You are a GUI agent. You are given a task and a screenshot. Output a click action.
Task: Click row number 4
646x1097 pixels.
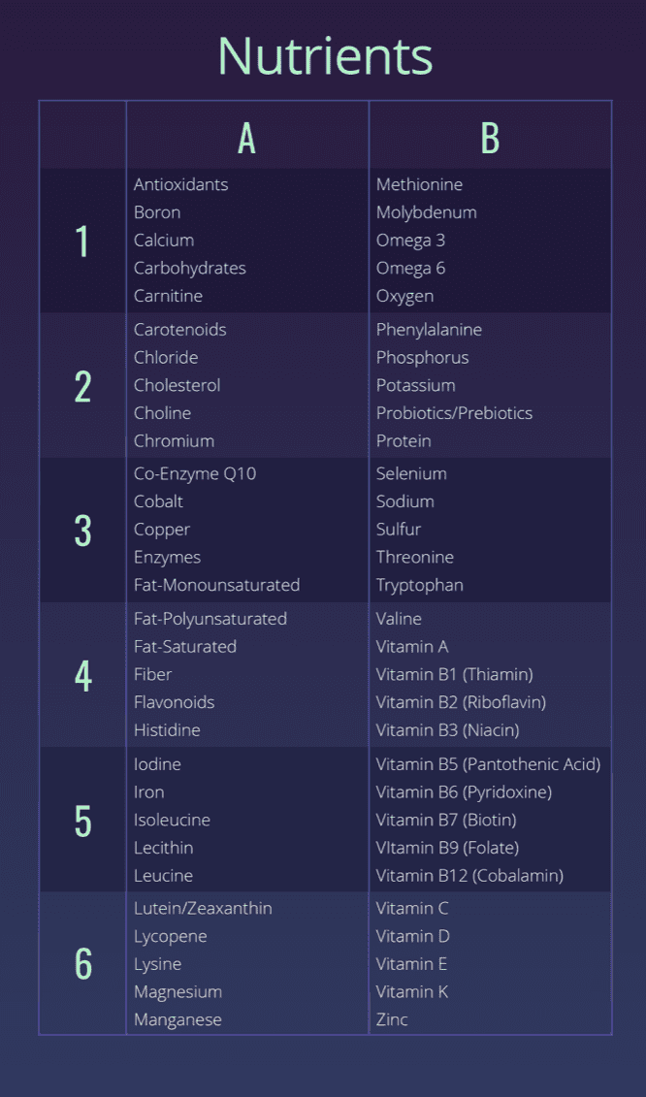click(82, 676)
